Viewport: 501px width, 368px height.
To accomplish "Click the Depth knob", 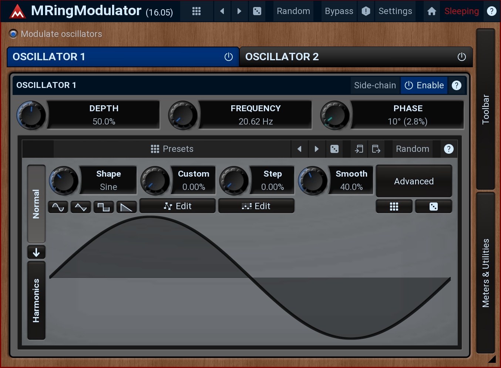I will click(31, 115).
